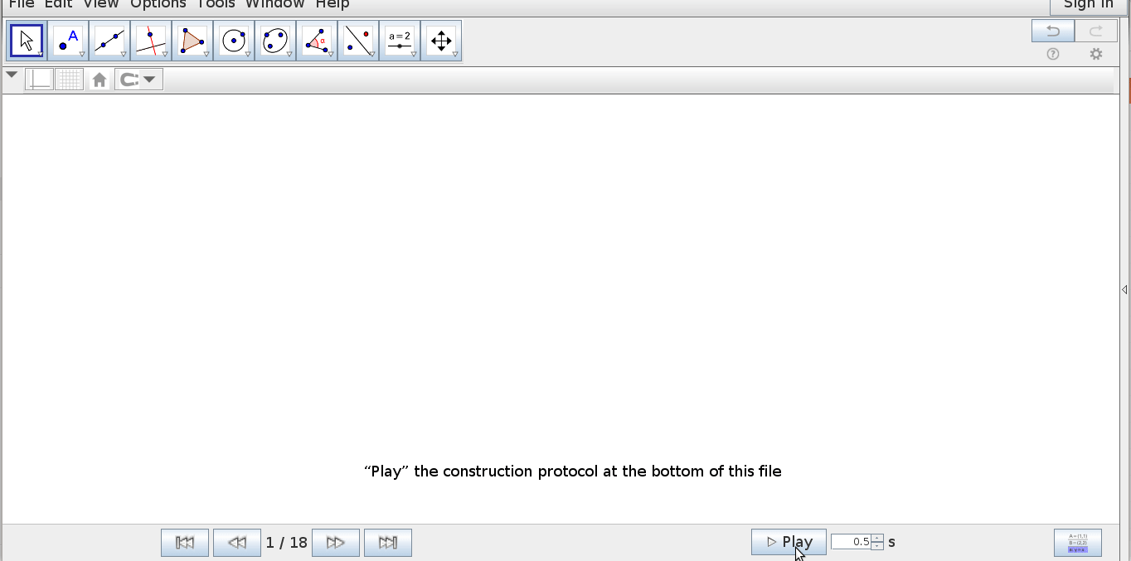Jump to first construction step
The image size is (1131, 561).
click(x=185, y=543)
